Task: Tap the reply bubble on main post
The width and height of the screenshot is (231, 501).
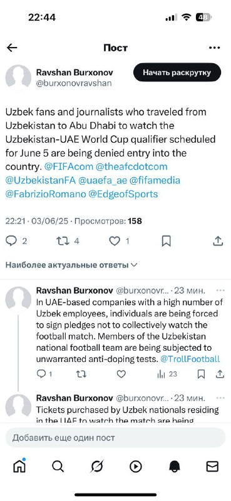Action: pyautogui.click(x=11, y=241)
